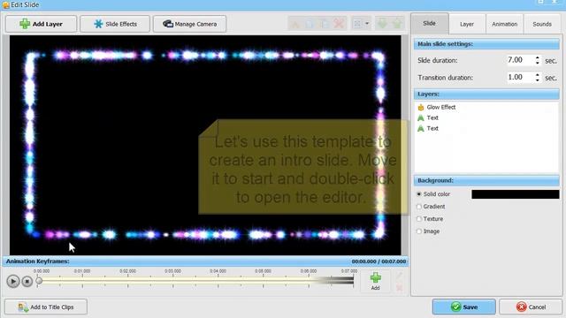Click the green move layer down arrow
Viewport: 566px width, 318px height.
click(382, 24)
